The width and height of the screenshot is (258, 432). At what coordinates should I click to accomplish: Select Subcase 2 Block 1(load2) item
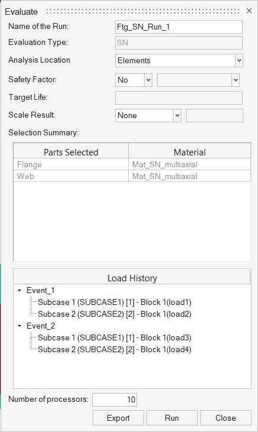[115, 314]
